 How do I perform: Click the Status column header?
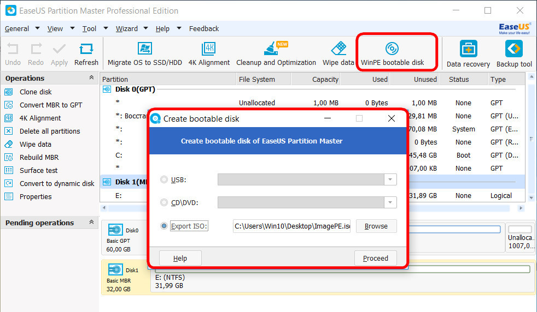tap(463, 79)
